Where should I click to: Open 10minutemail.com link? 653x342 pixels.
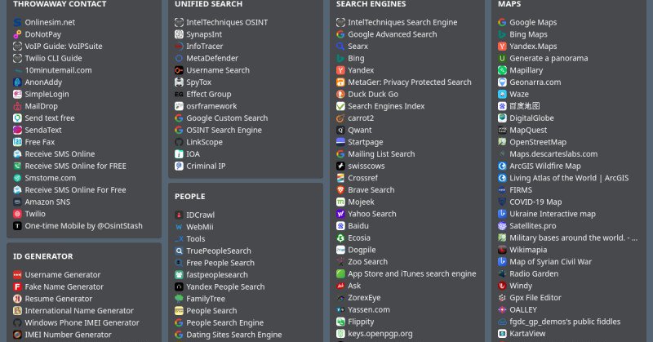[x=58, y=70]
